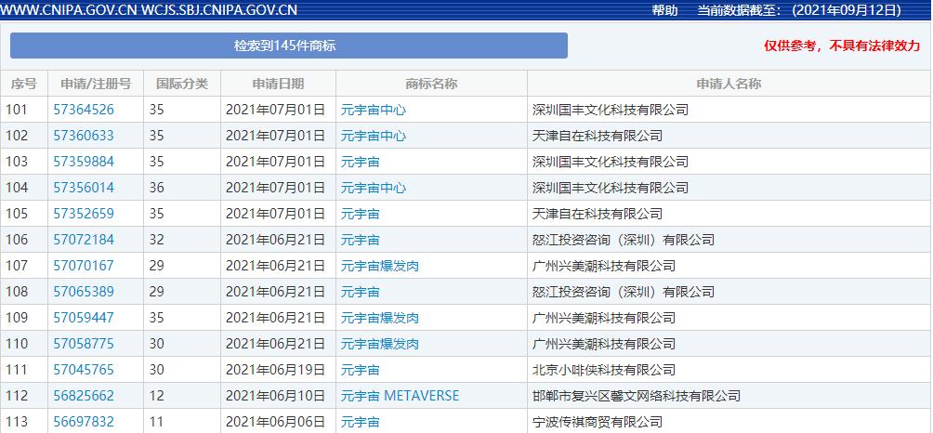This screenshot has width=933, height=433.
Task: Select date 2021年06月06日 in row 113
Action: (275, 422)
